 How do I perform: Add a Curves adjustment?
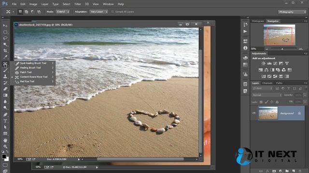pyautogui.click(x=275, y=63)
